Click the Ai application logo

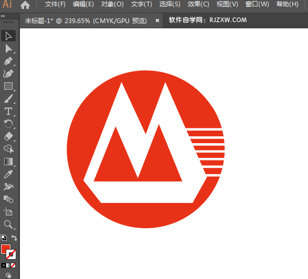click(x=7, y=4)
